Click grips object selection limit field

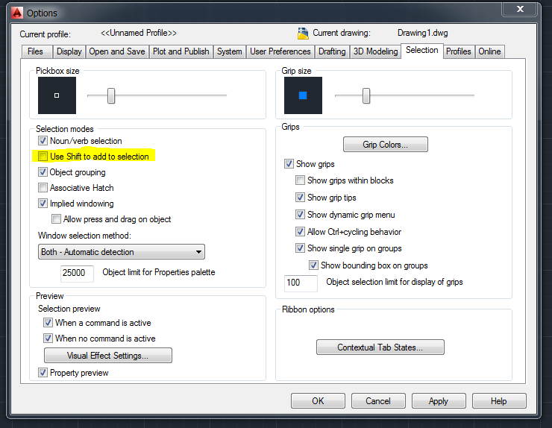301,283
